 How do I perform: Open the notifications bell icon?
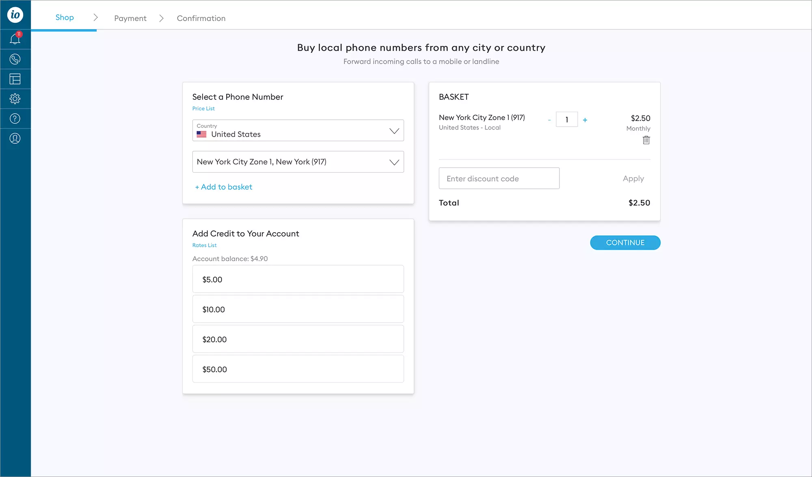(15, 39)
